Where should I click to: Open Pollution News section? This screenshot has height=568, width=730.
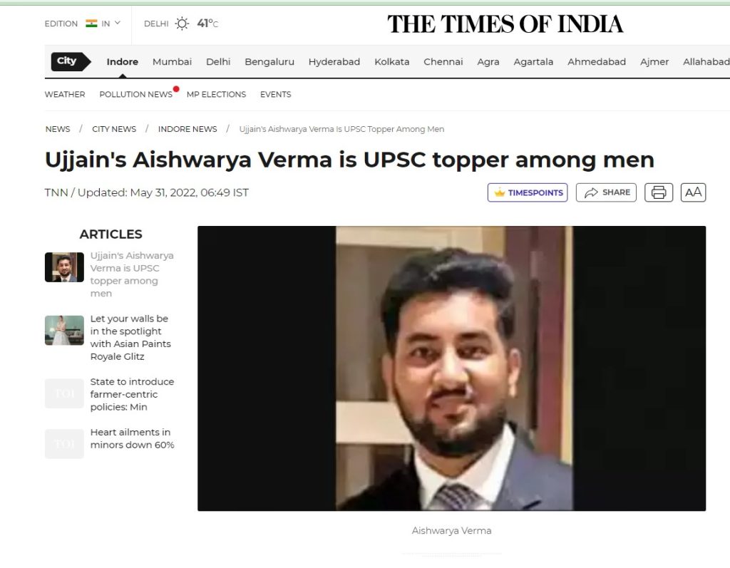click(136, 94)
